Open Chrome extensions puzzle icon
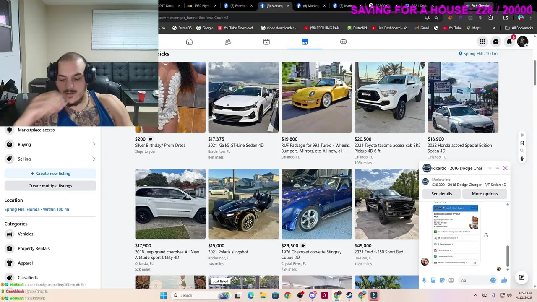Viewport: 537px width, 302px height. tap(490, 18)
